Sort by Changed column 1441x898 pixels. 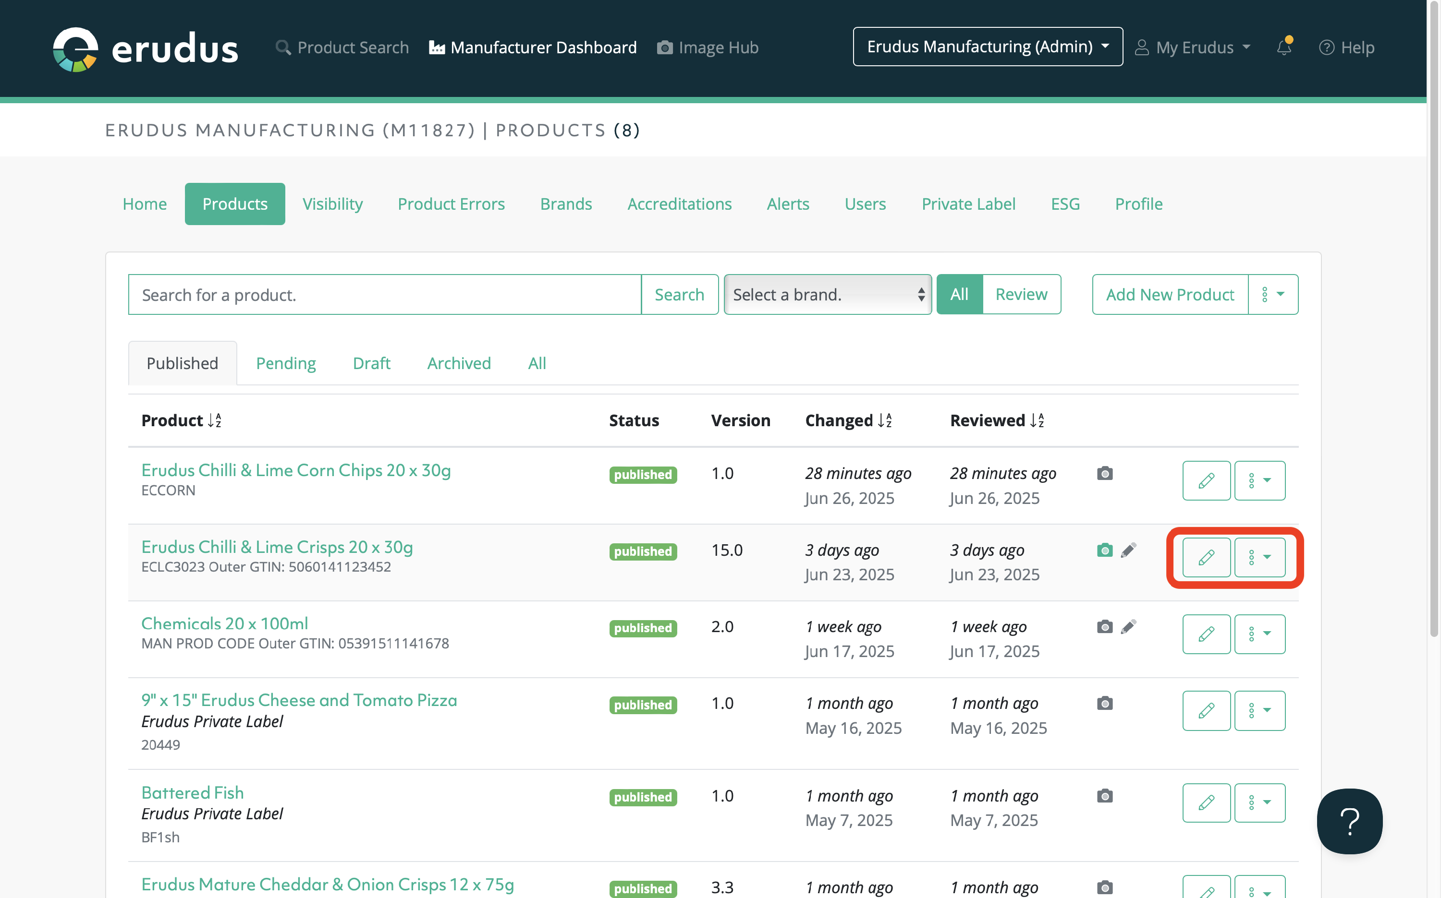click(848, 420)
